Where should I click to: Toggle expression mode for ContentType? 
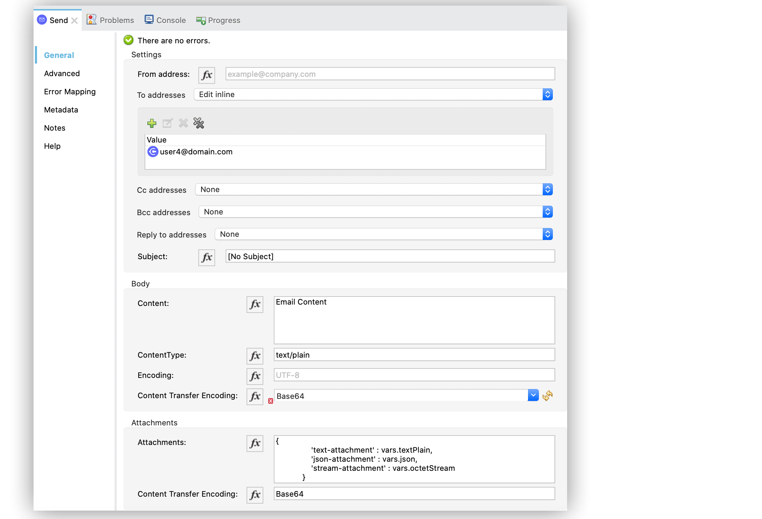click(255, 356)
